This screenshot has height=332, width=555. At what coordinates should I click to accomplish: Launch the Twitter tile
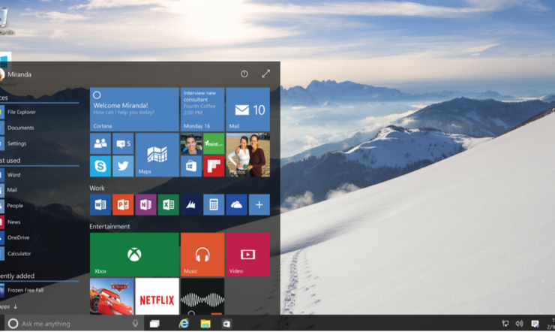123,166
